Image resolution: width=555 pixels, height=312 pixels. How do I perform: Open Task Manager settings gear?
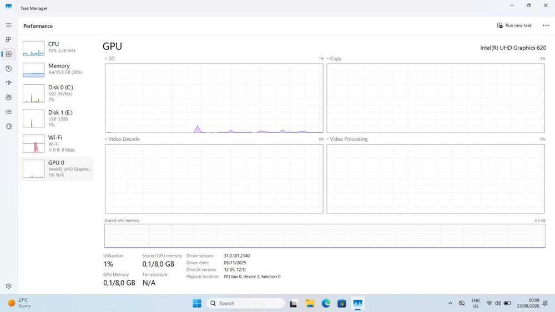[8, 286]
